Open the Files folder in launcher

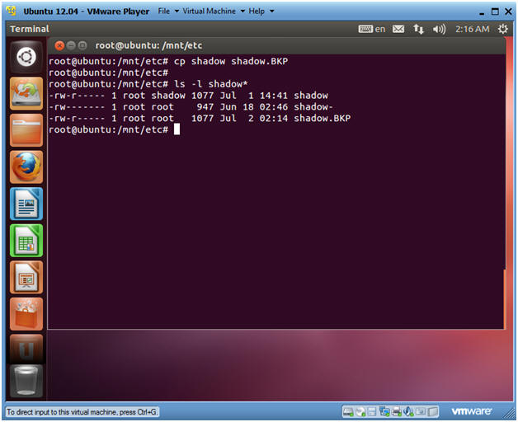pyautogui.click(x=26, y=130)
